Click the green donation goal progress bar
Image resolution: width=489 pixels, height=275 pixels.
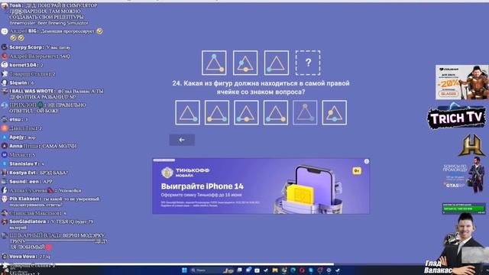click(464, 209)
